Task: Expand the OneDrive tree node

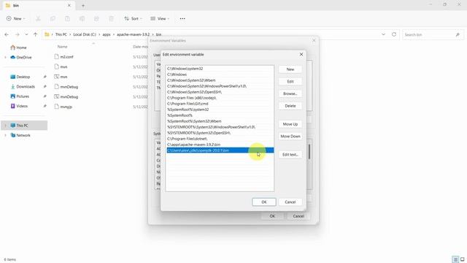Action: point(5,57)
